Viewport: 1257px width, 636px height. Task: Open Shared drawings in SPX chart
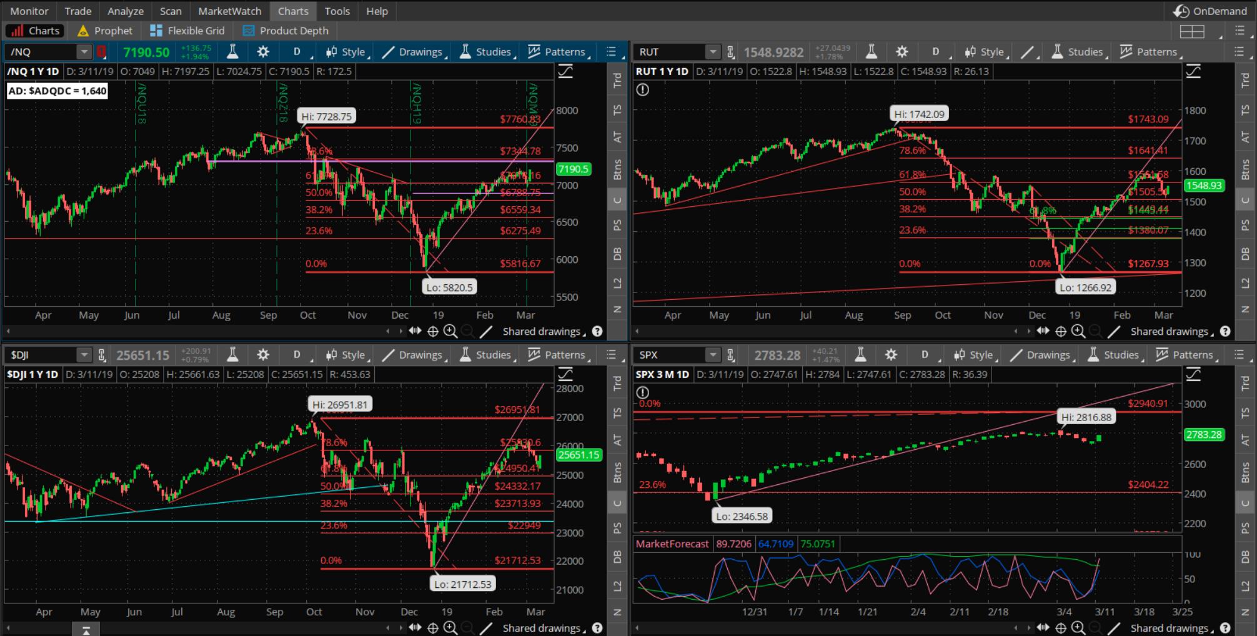[1172, 628]
